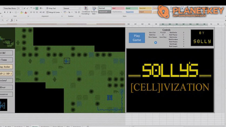Toggle italic formatting in ribbon
226x127 pixels.
point(7,12)
